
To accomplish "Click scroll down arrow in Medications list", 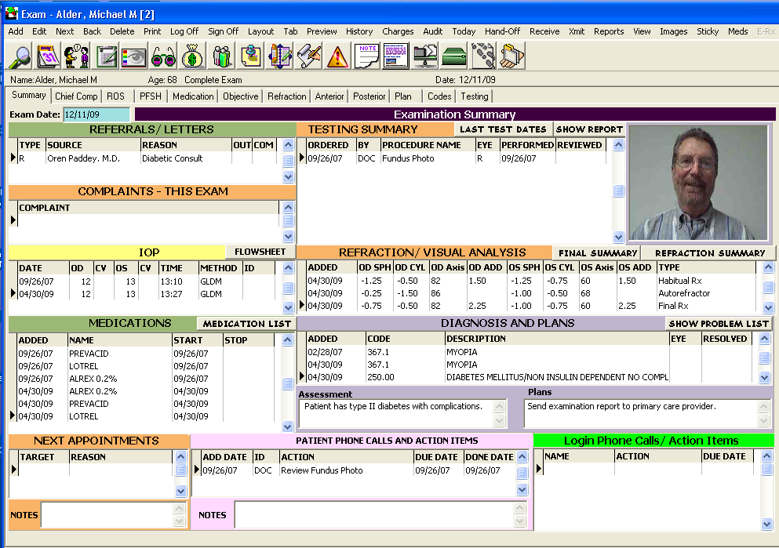I will pos(287,426).
